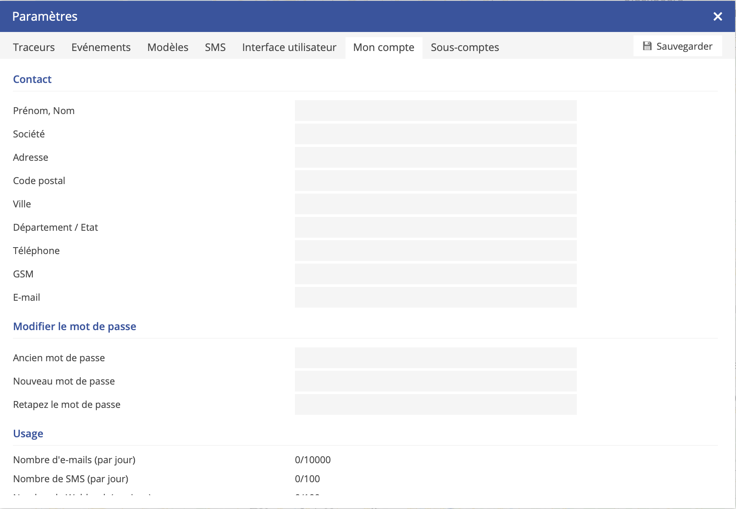
Task: Click the Nouveau mot de passe field
Action: (x=435, y=381)
